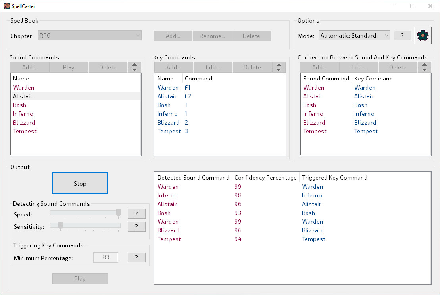Screen dimensions: 440x295
Task: Open the Mode dropdown
Action: 354,36
